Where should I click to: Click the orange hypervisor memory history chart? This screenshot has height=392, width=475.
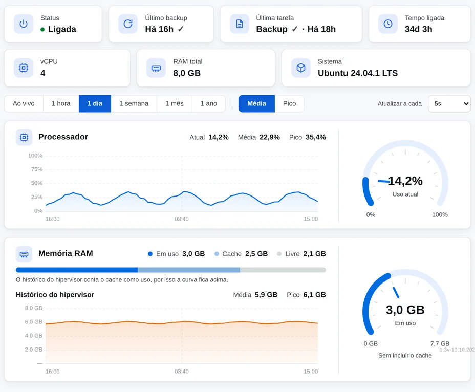pyautogui.click(x=182, y=336)
